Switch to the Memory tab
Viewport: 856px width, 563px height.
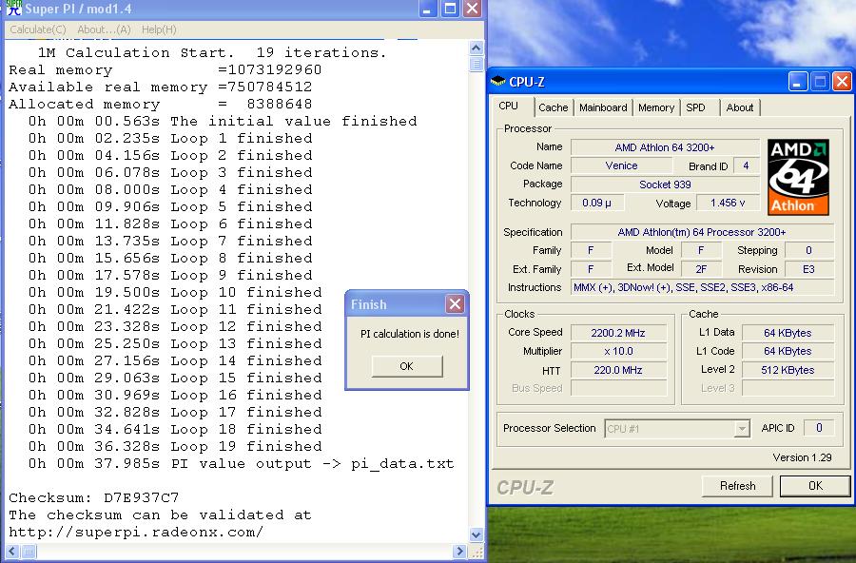pos(656,107)
